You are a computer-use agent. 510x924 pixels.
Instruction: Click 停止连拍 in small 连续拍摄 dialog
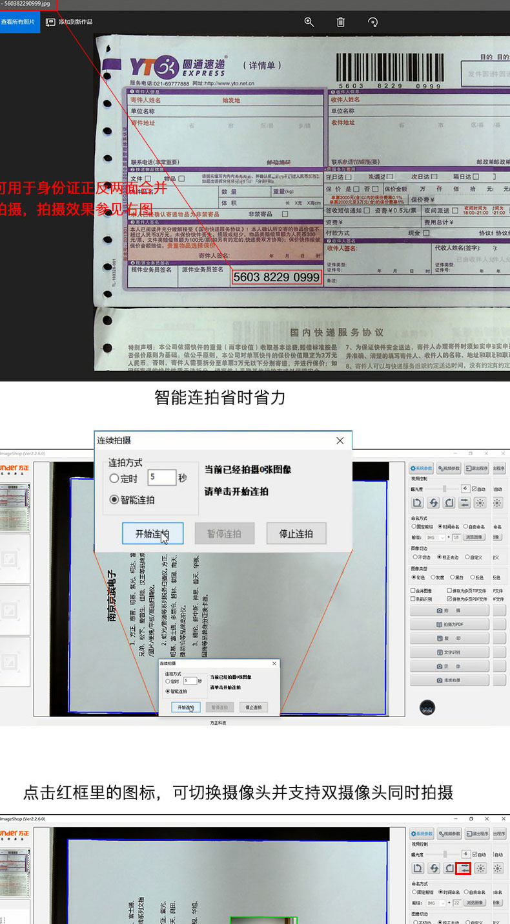(253, 707)
